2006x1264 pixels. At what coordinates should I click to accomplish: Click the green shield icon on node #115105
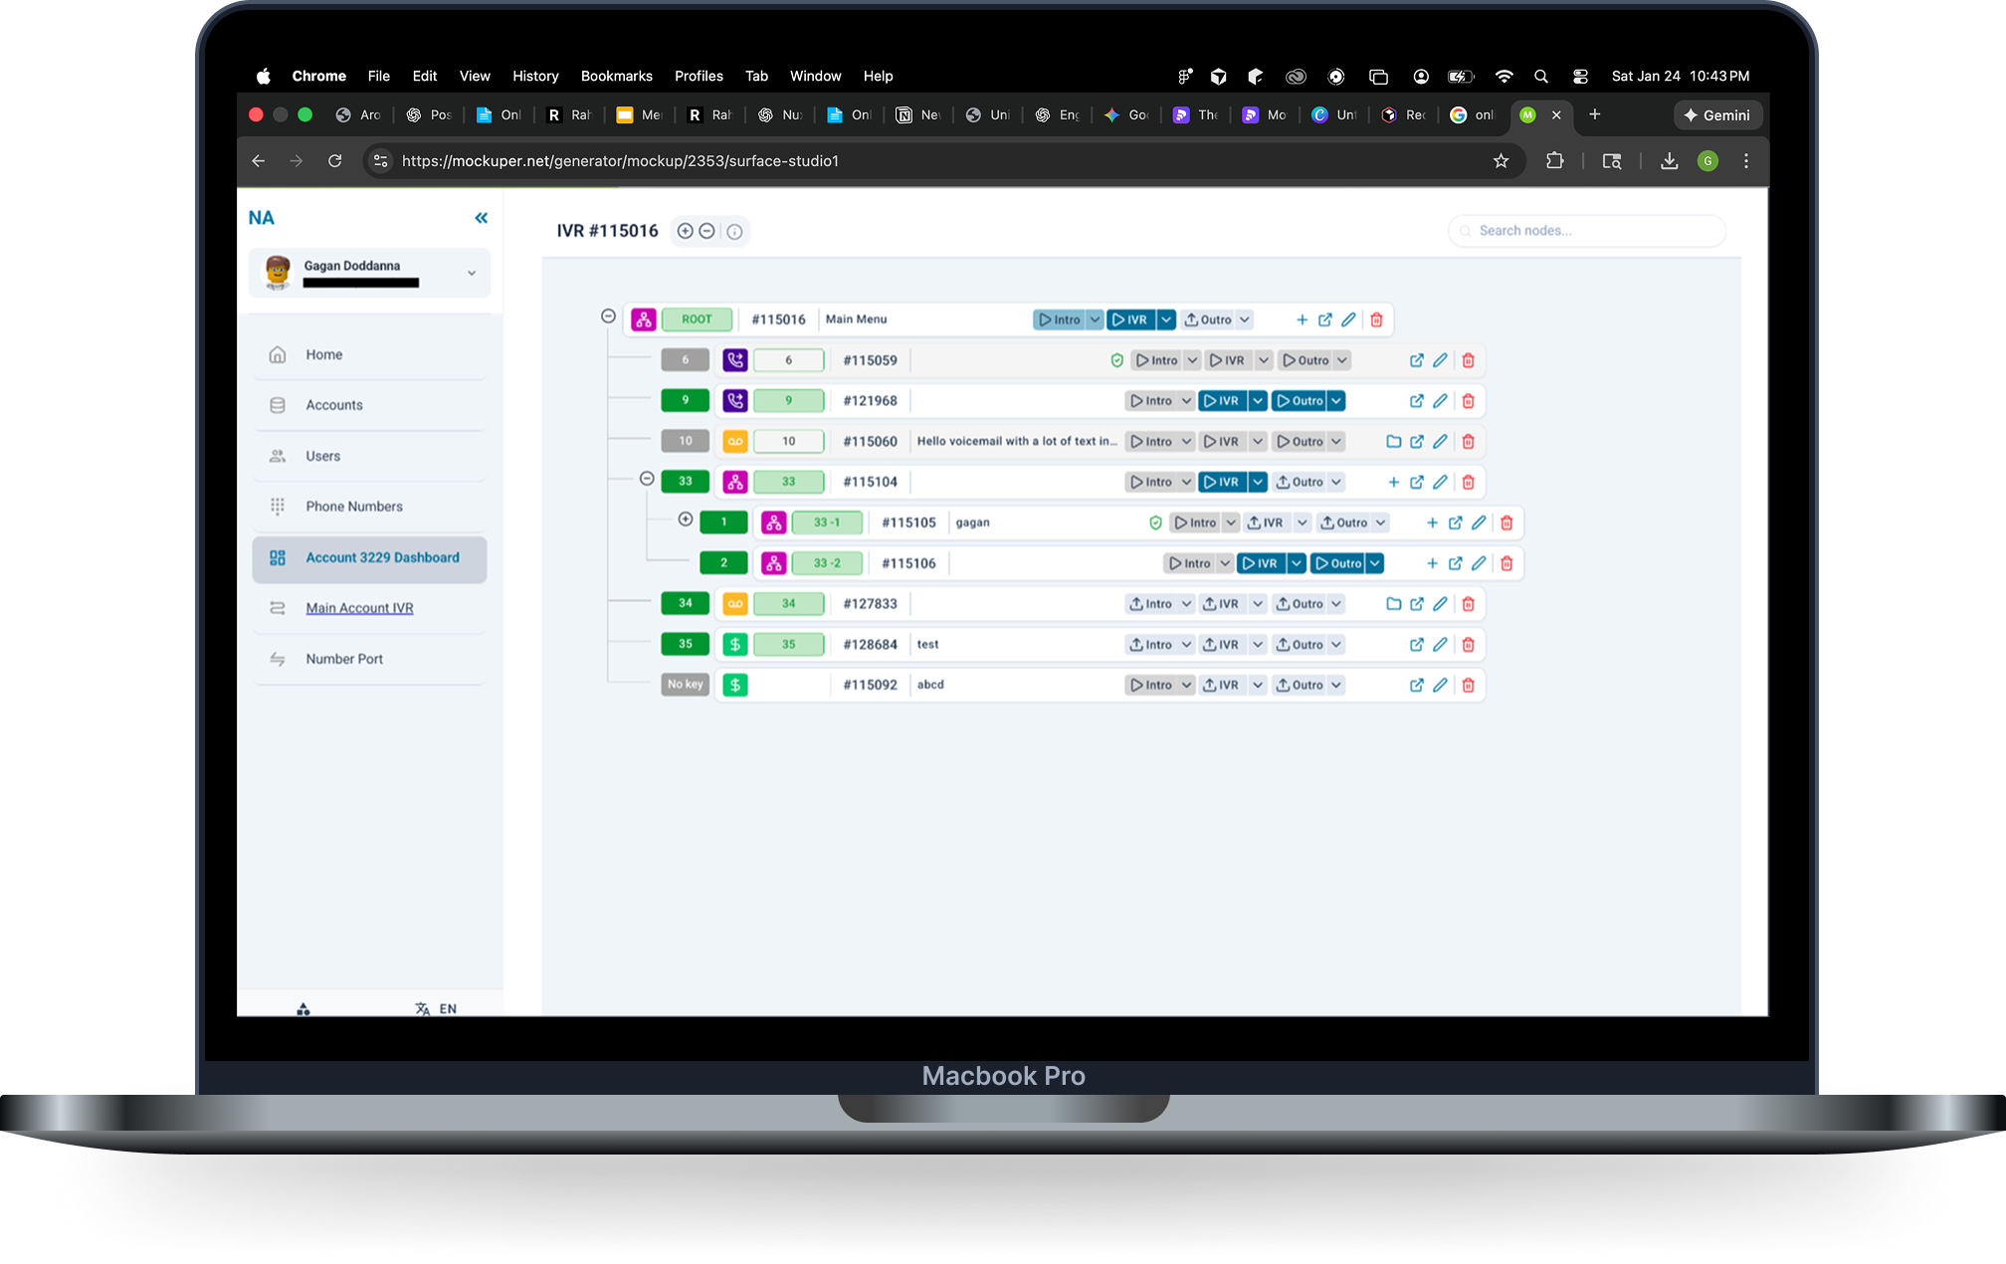coord(1155,522)
